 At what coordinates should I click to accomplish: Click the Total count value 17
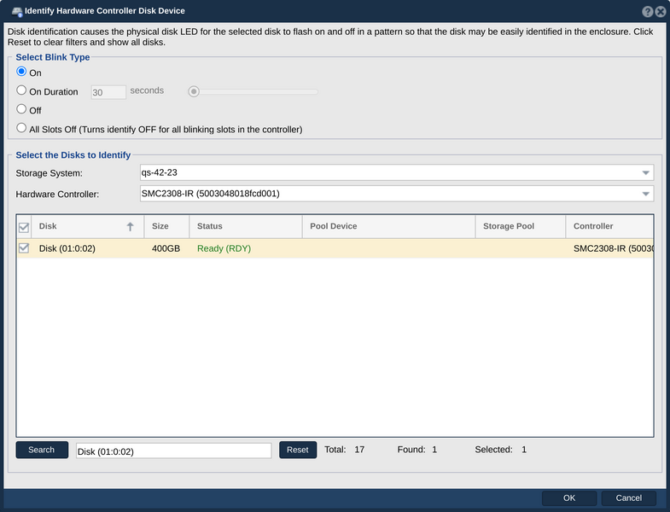click(x=359, y=450)
